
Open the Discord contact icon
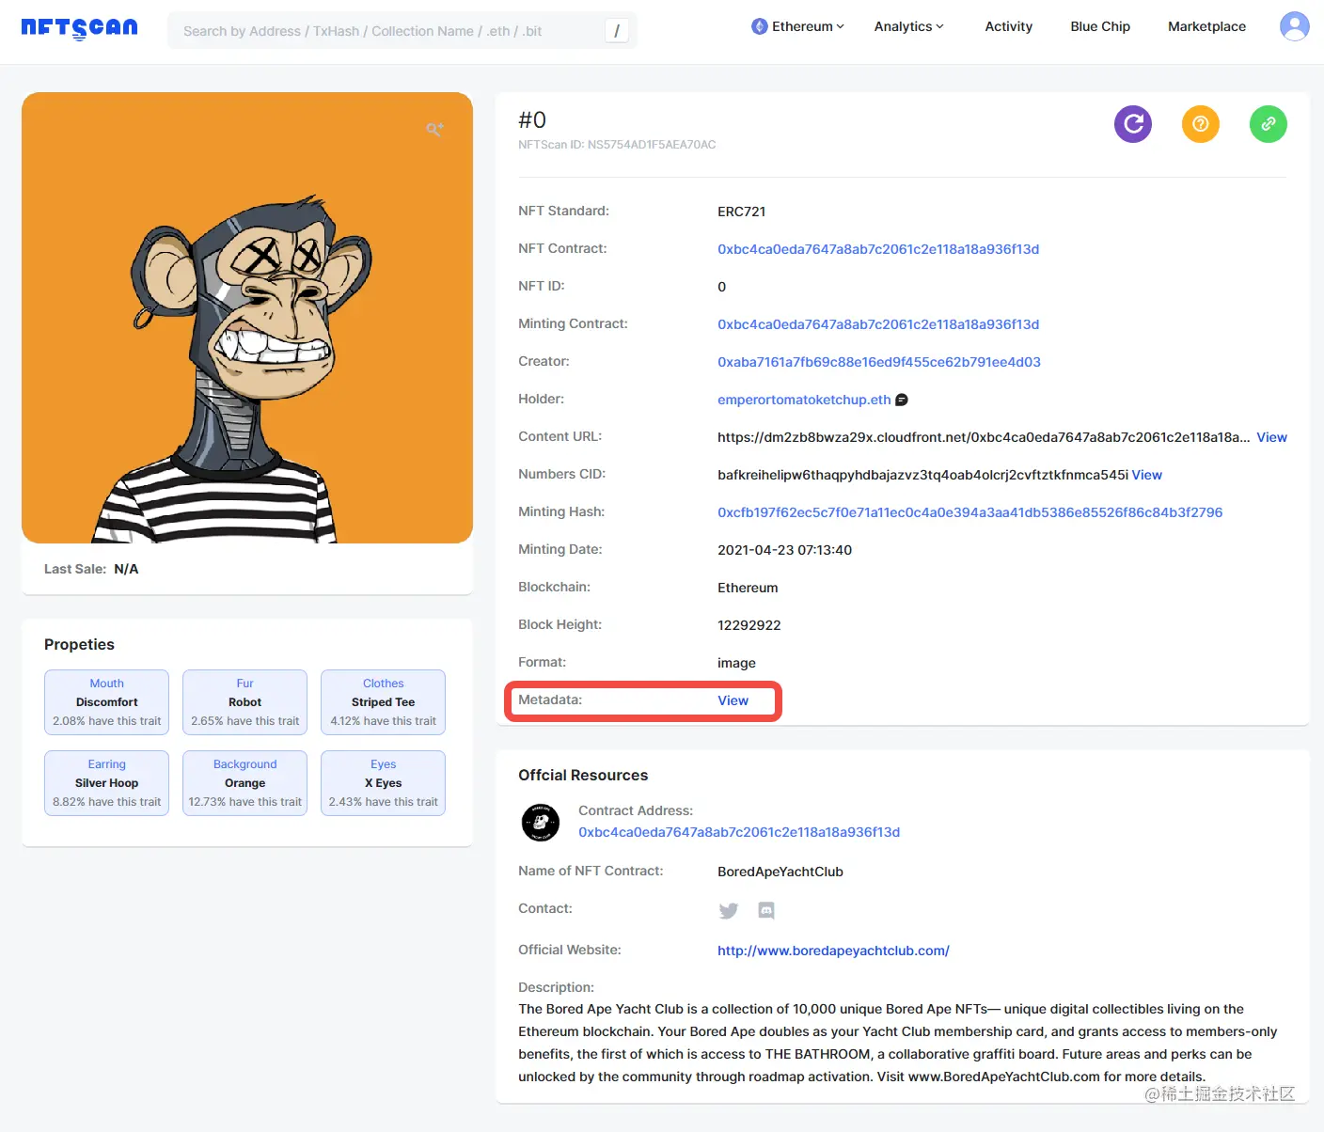(x=766, y=910)
